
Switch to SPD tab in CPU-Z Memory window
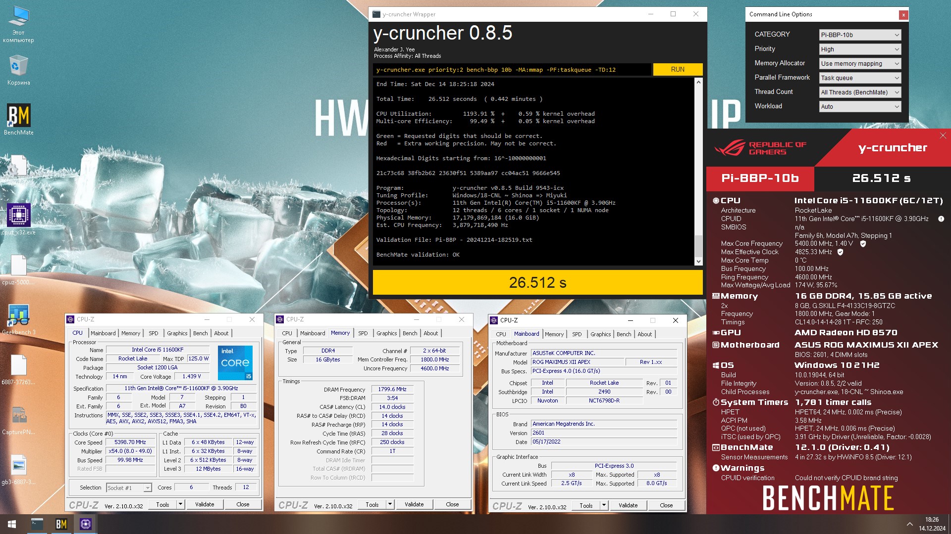tap(363, 333)
